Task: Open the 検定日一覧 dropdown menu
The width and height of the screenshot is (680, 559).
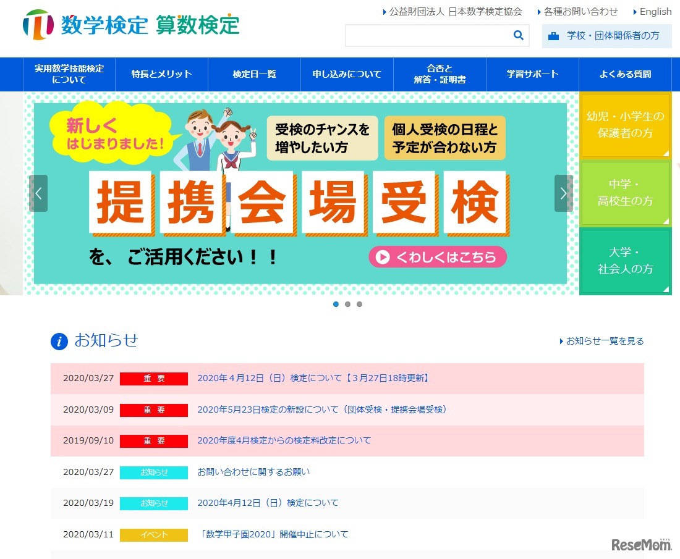Action: tap(254, 74)
